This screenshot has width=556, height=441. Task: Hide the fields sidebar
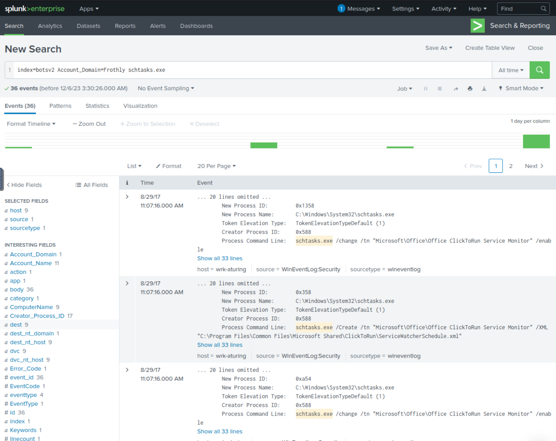pyautogui.click(x=24, y=185)
